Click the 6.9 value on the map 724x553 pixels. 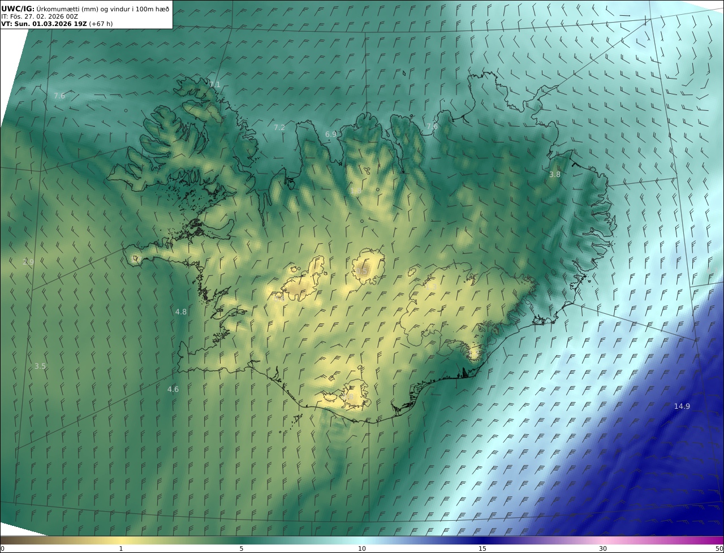(331, 134)
